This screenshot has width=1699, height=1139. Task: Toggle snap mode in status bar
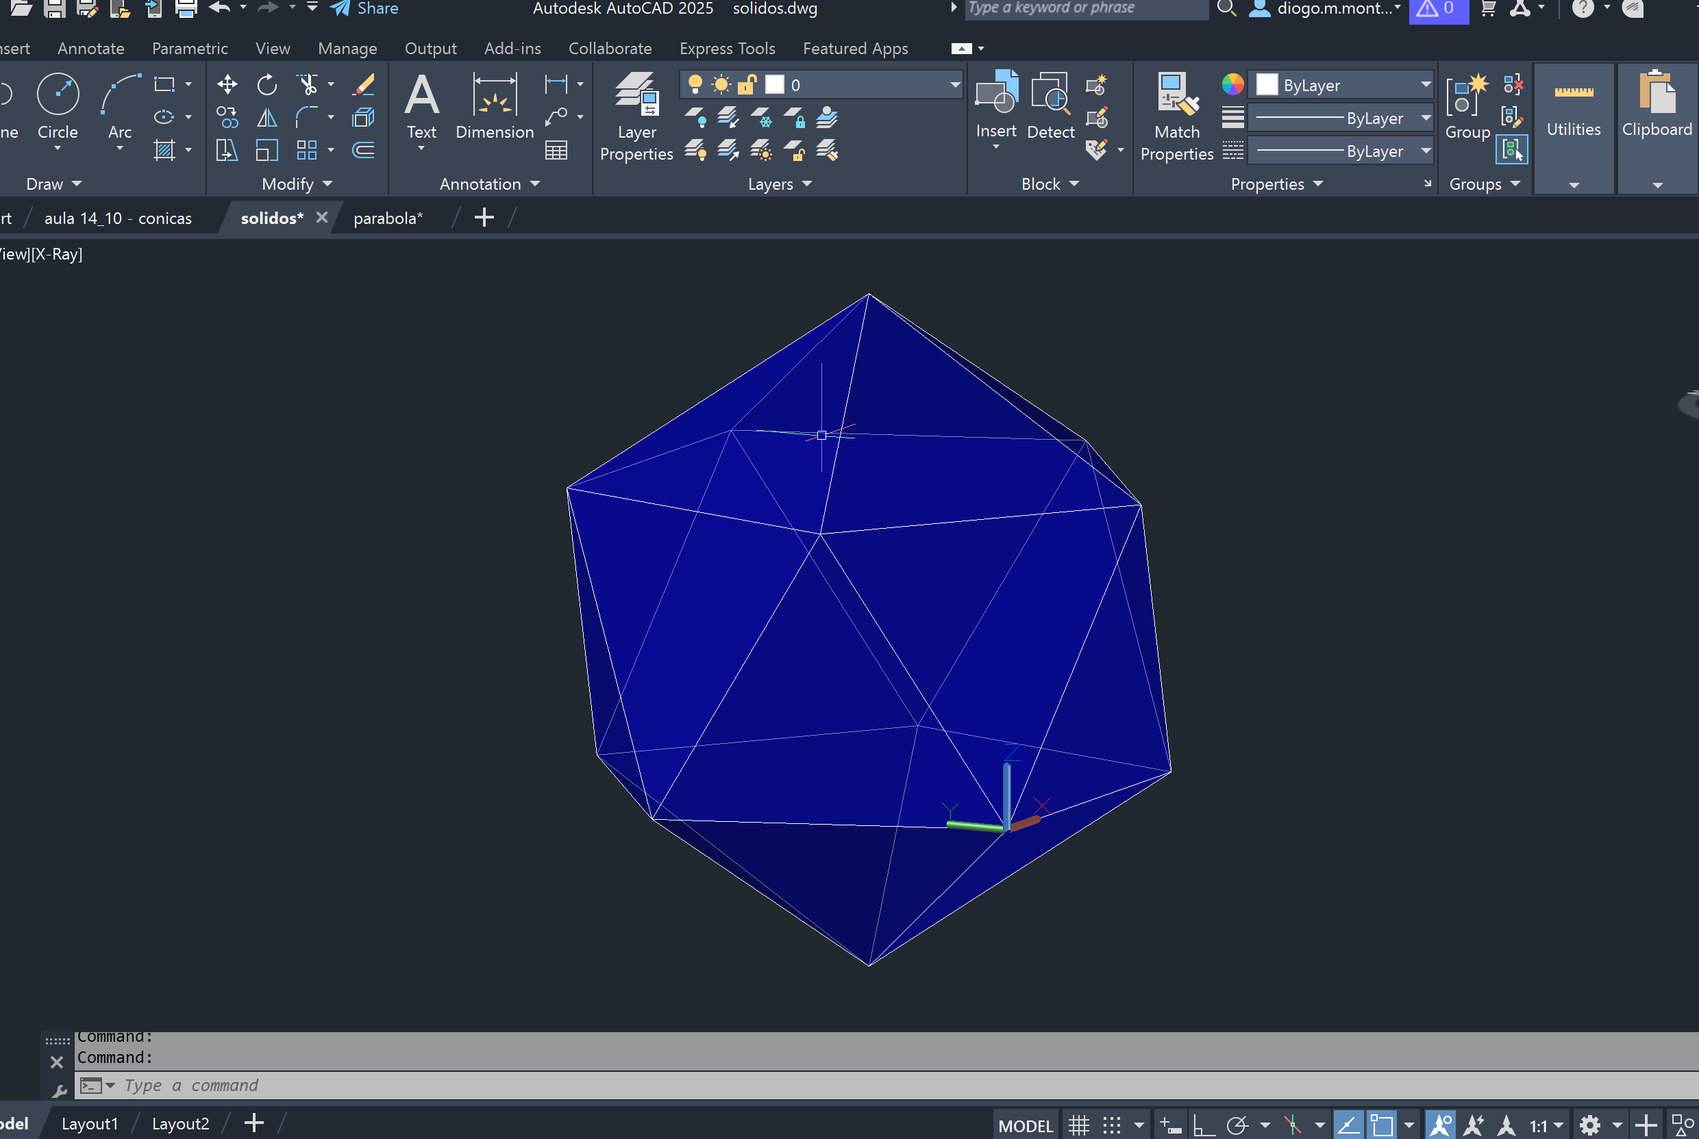pos(1112,1125)
